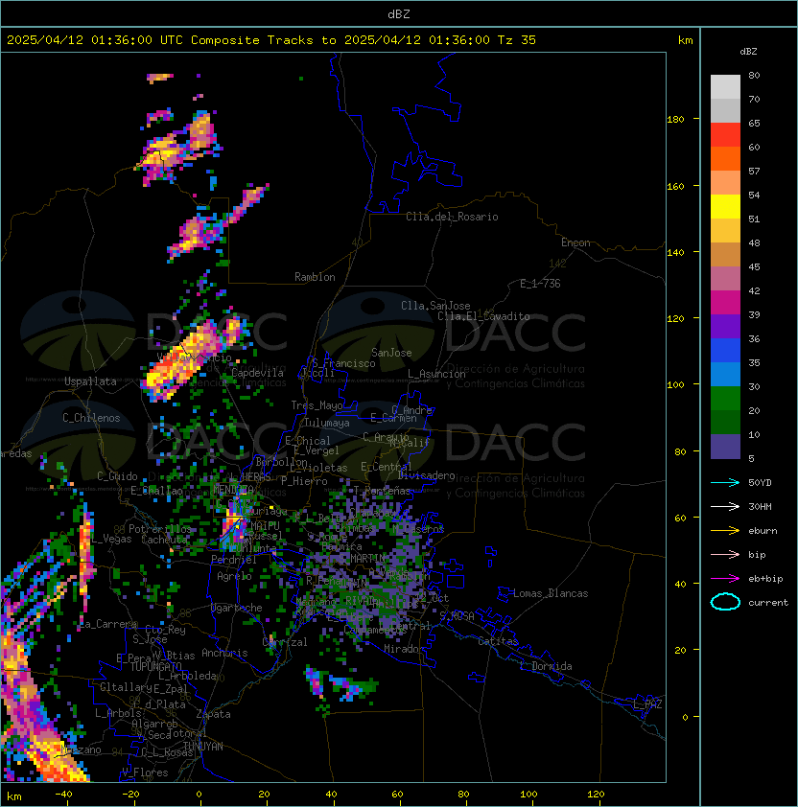Click the L_Asuncion place label
The width and height of the screenshot is (798, 807).
click(436, 374)
